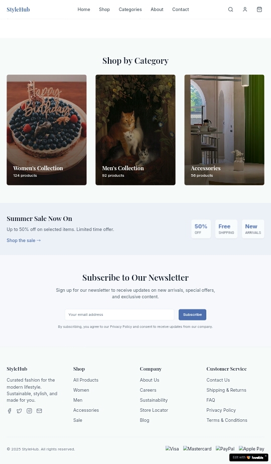Open the Store Locator footer link

pos(154,410)
